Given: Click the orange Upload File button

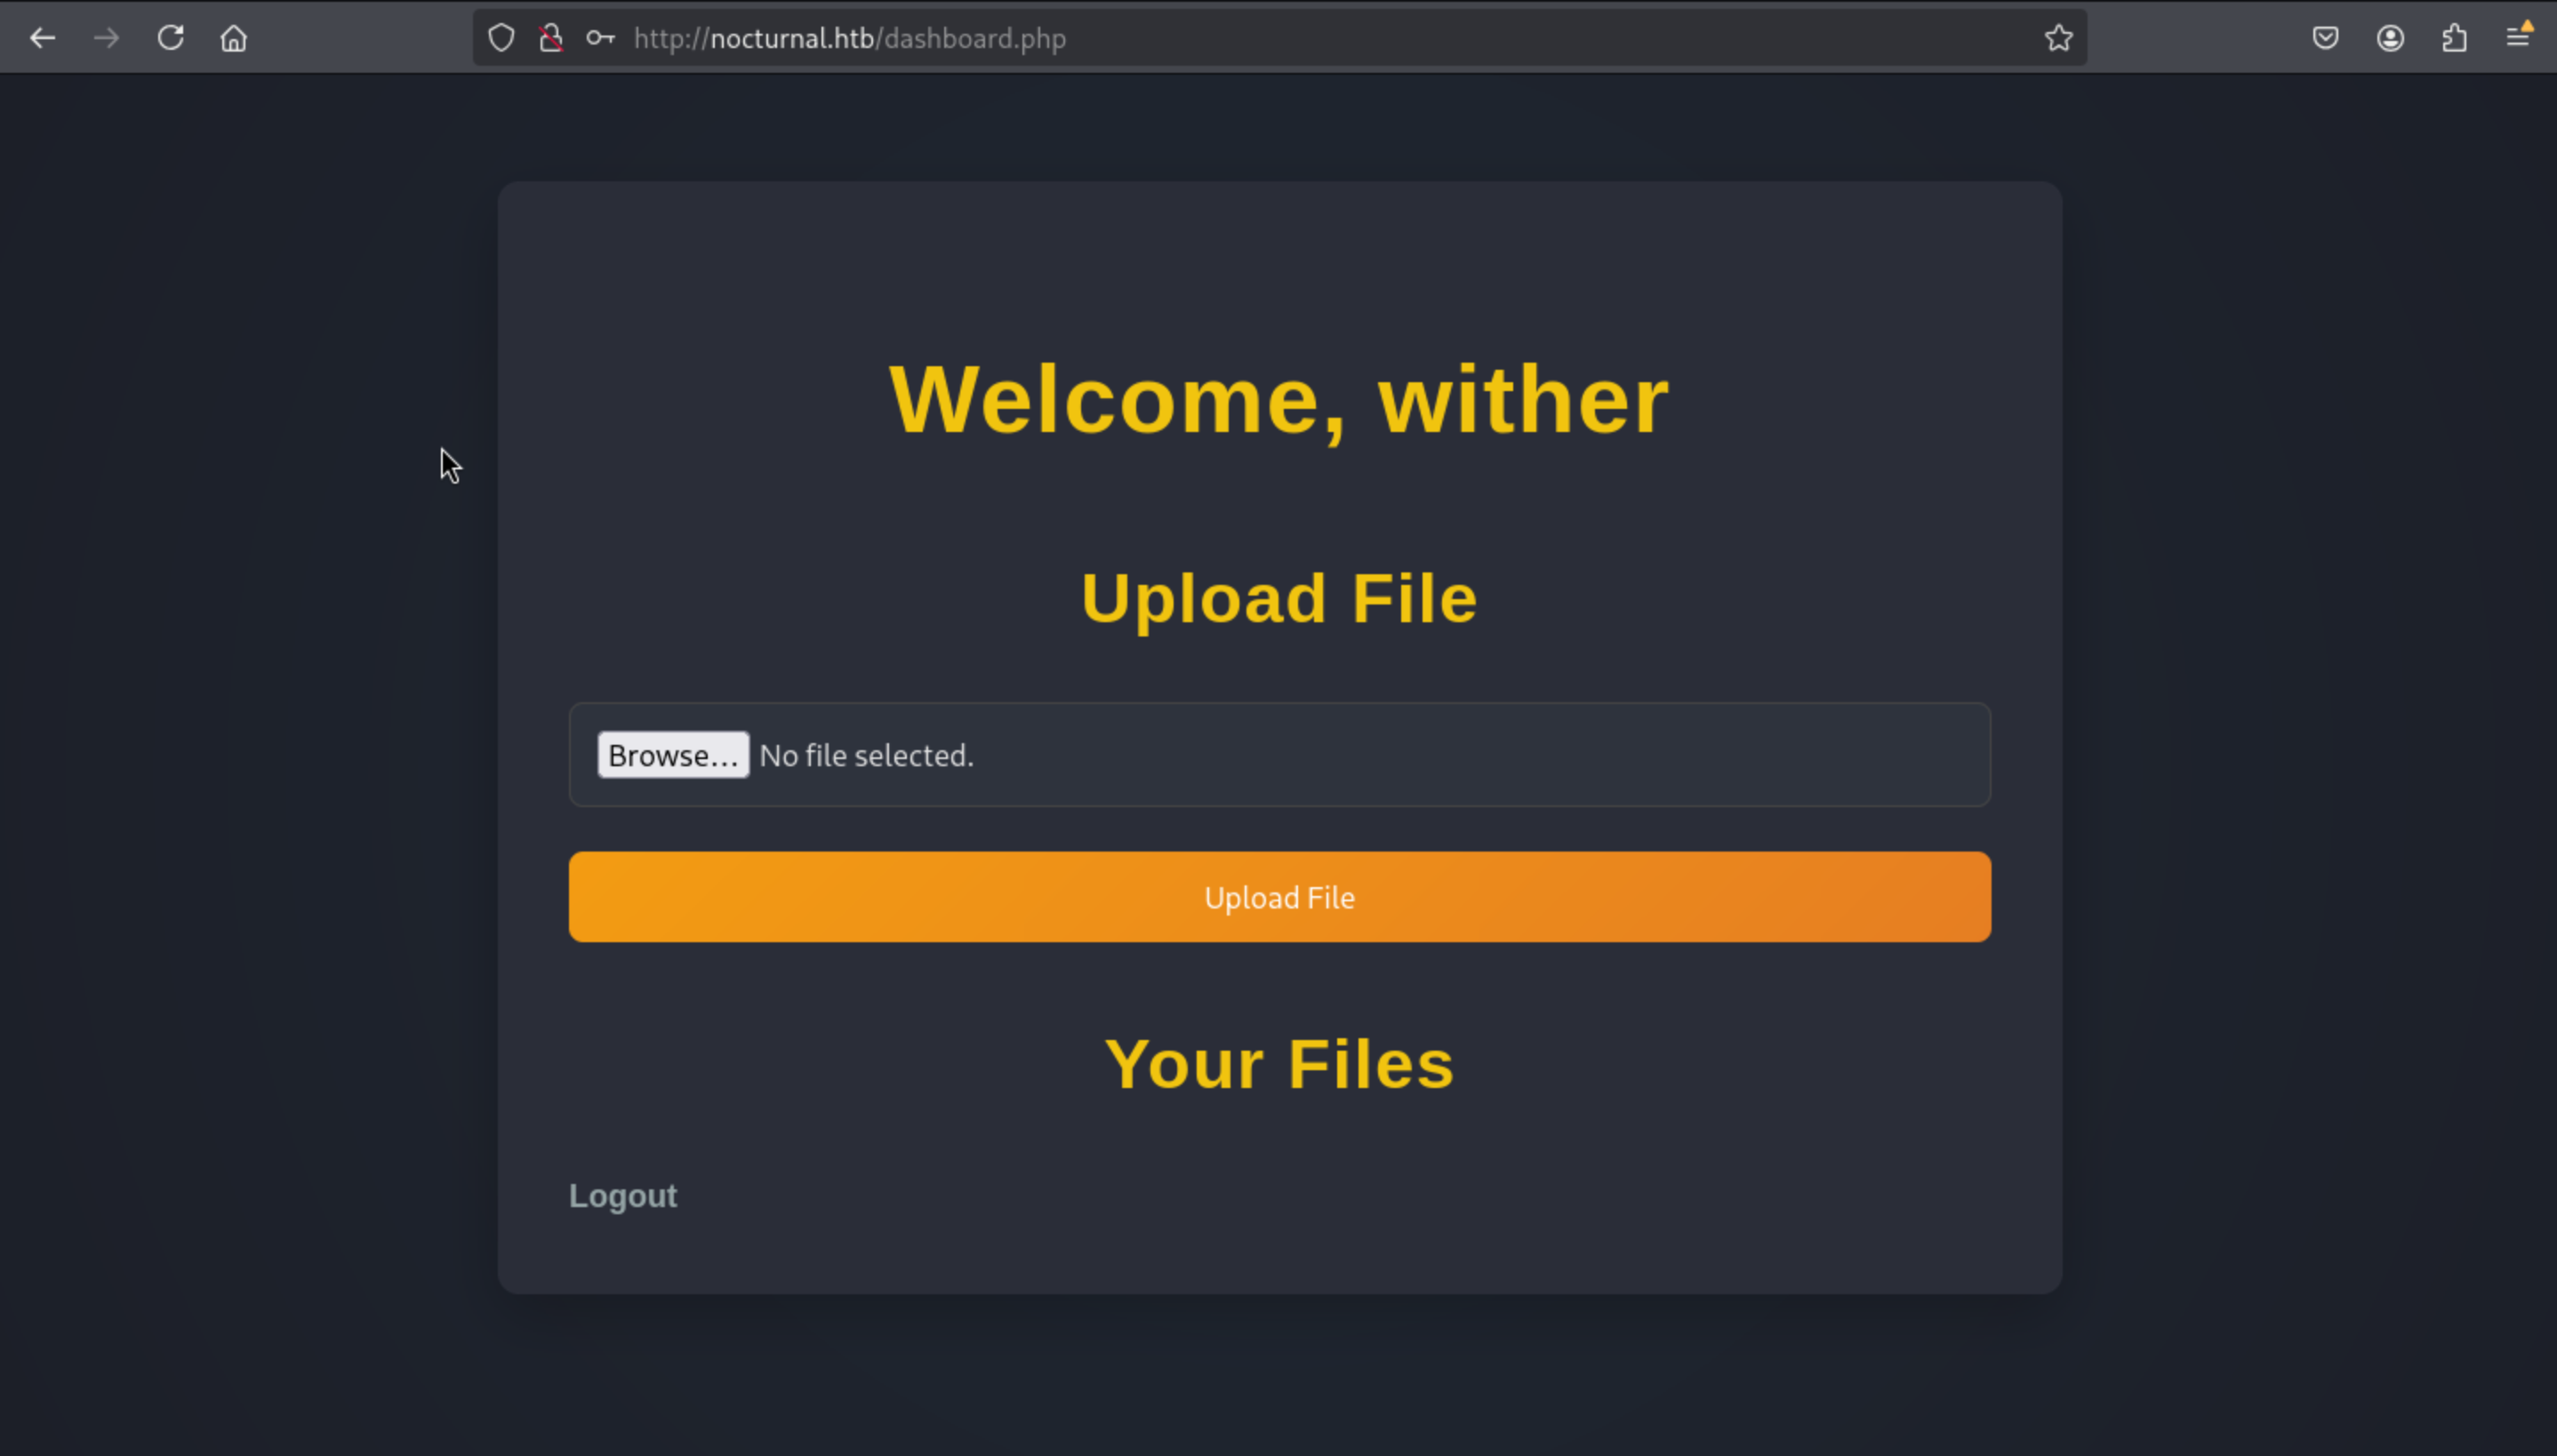Looking at the screenshot, I should (x=1279, y=897).
